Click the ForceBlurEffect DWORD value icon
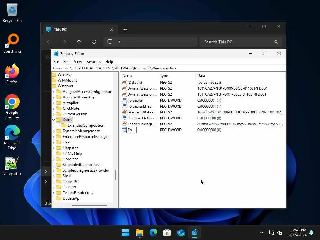Screen dimensions: 320x240 tap(124, 106)
